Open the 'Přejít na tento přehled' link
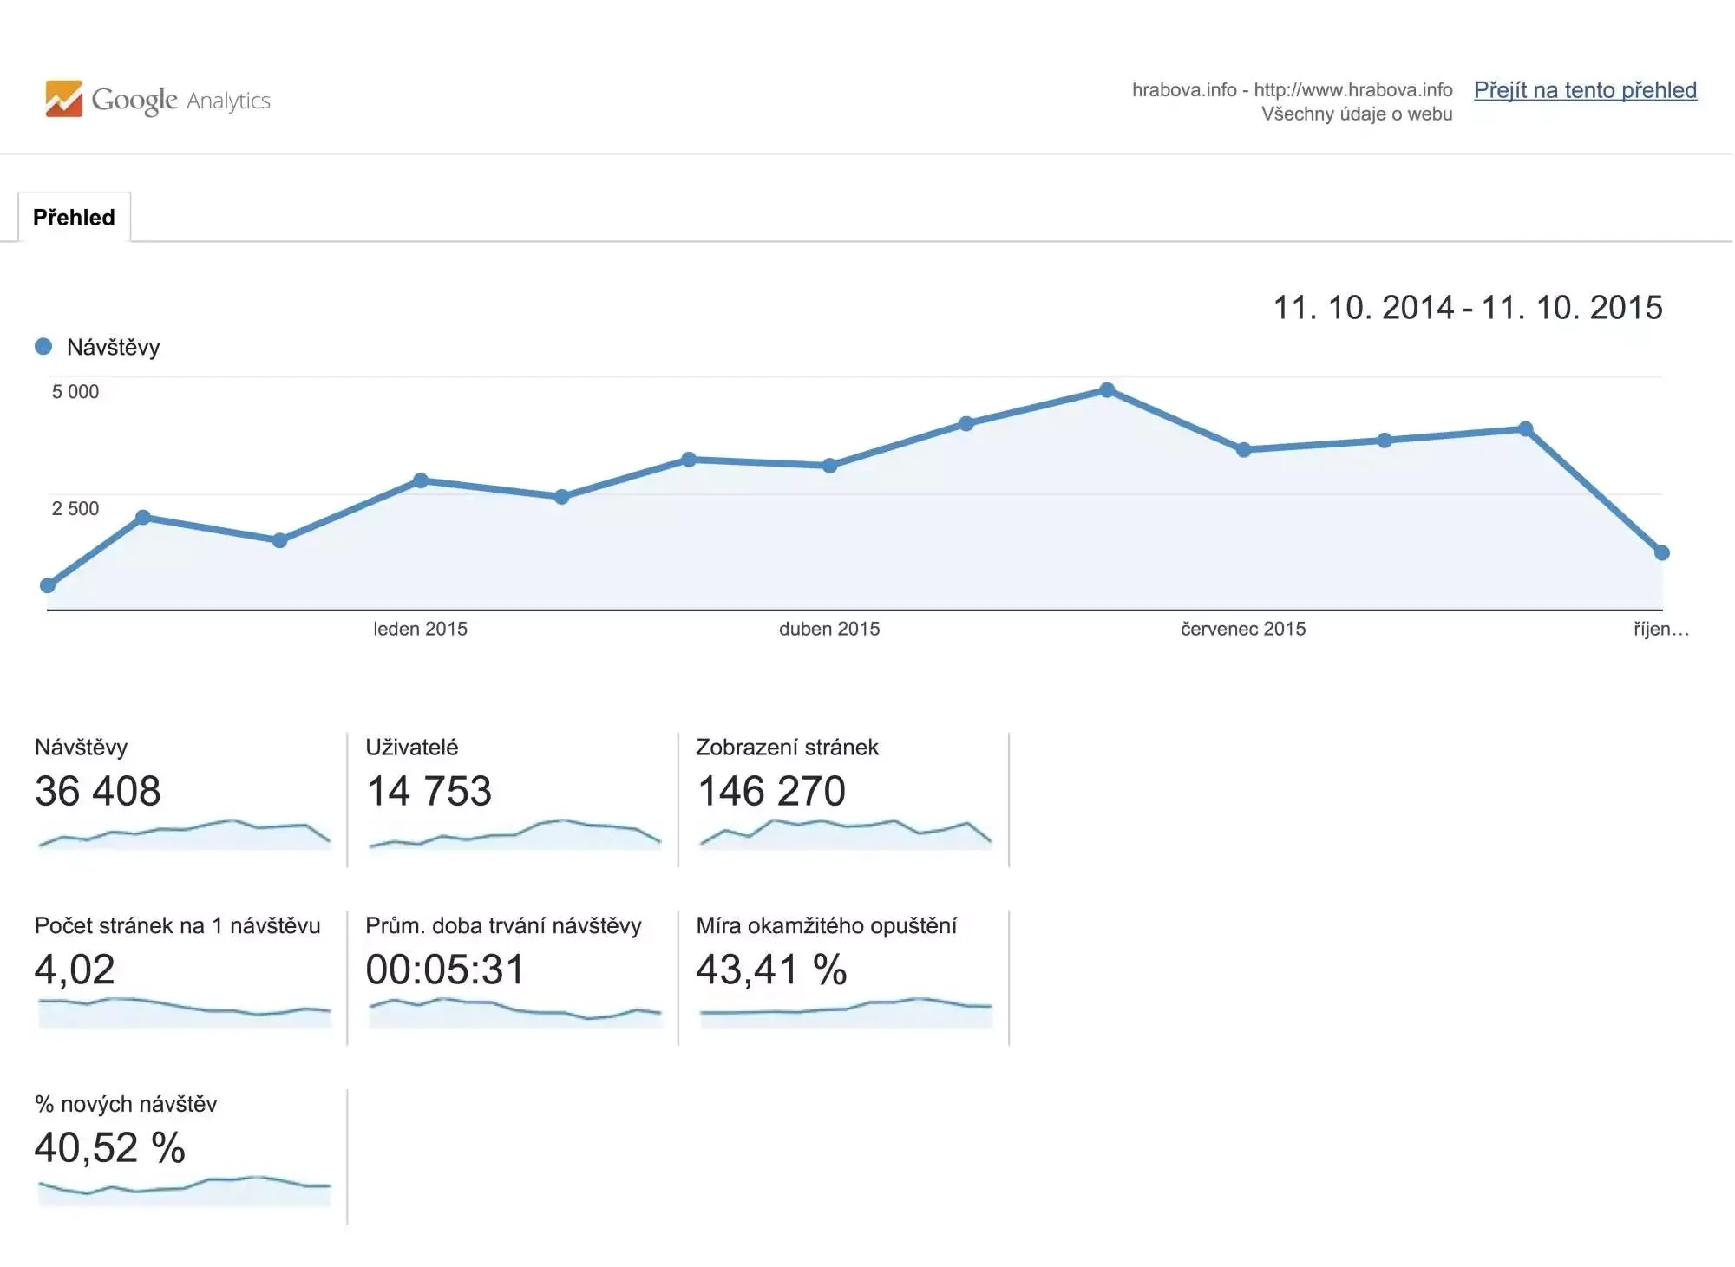This screenshot has width=1735, height=1267. pyautogui.click(x=1585, y=90)
